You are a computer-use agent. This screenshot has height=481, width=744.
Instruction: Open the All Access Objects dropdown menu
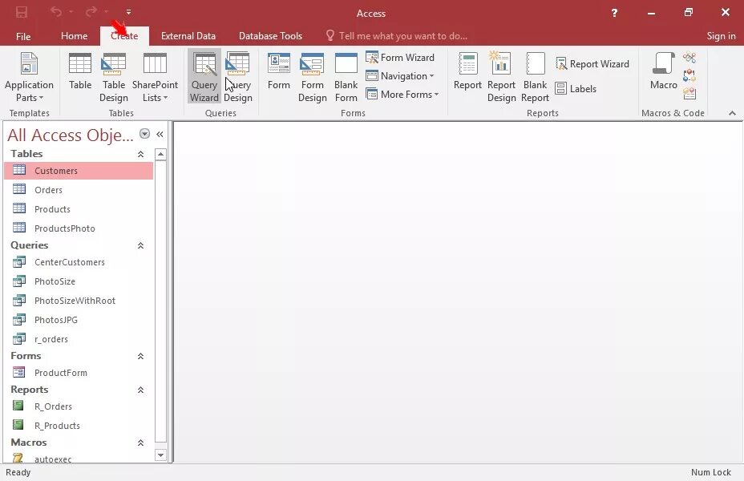(145, 134)
